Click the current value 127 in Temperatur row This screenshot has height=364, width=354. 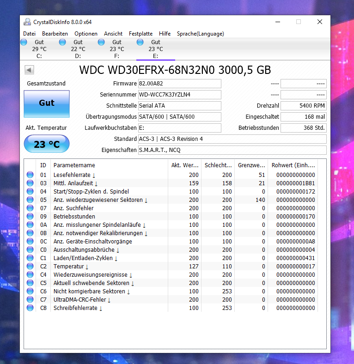point(194,266)
